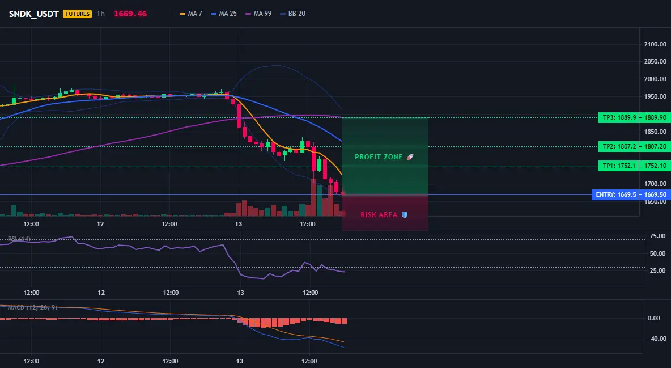
Task: Click the 1807.20 price axis tag
Action: [655, 146]
